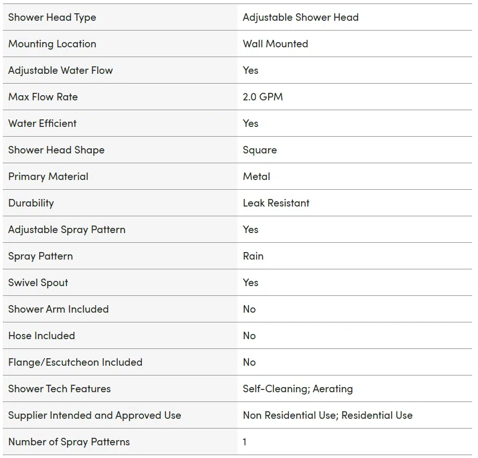Click the Mounting Location row label
The height and width of the screenshot is (458, 478).
(x=52, y=44)
